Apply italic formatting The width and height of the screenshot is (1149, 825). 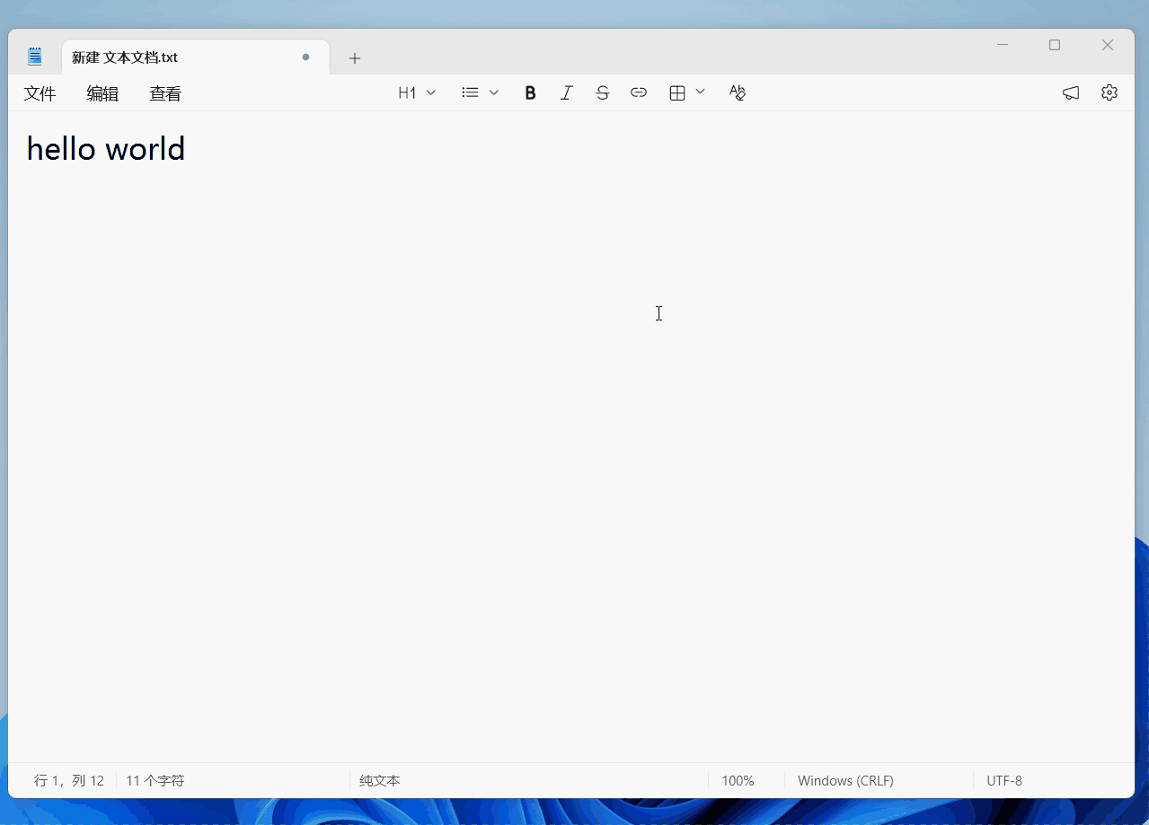[566, 92]
